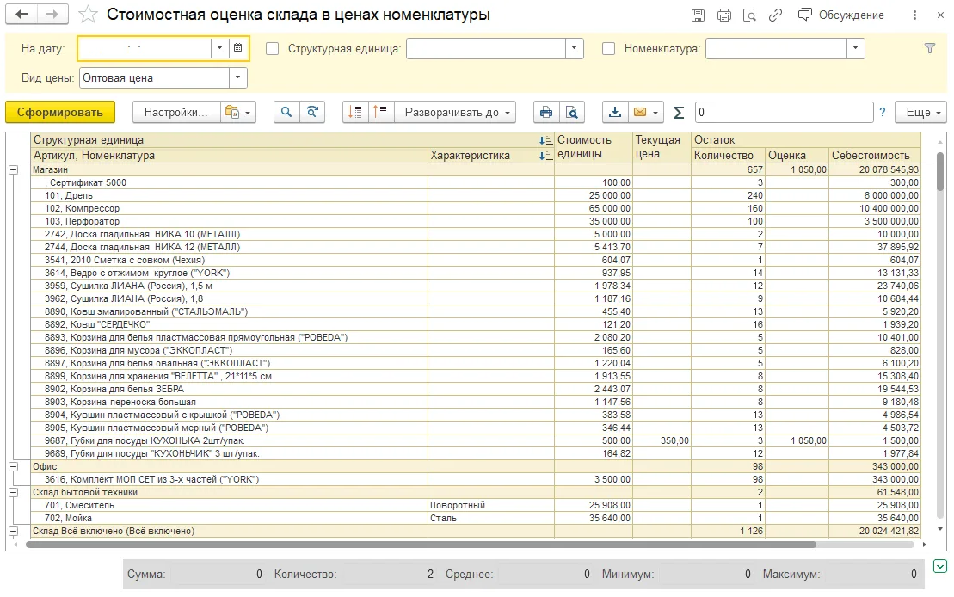Enable the Номенклатура filter checkbox
This screenshot has height=597, width=954.
point(608,49)
